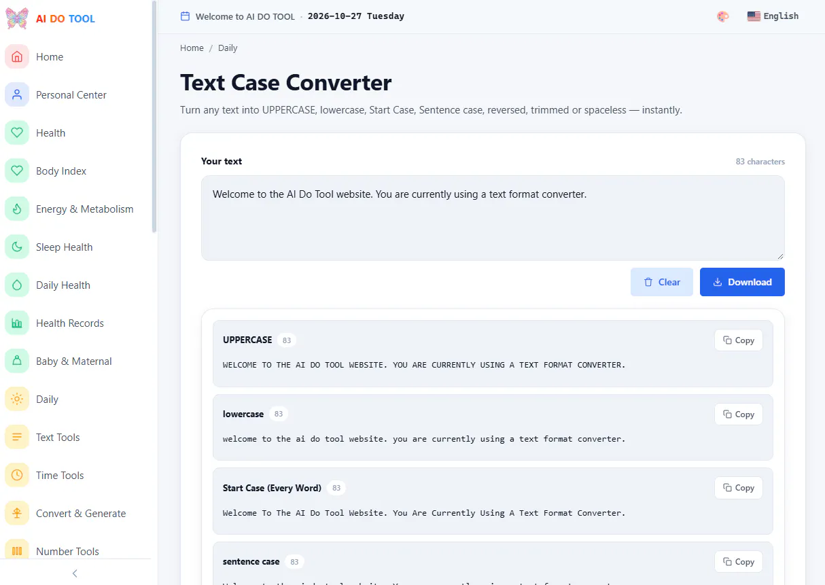Select the Text Tools lines icon
Screen dimensions: 825x585
[17, 438]
